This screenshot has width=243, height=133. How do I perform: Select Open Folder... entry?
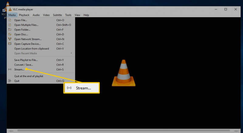pyautogui.click(x=41, y=30)
